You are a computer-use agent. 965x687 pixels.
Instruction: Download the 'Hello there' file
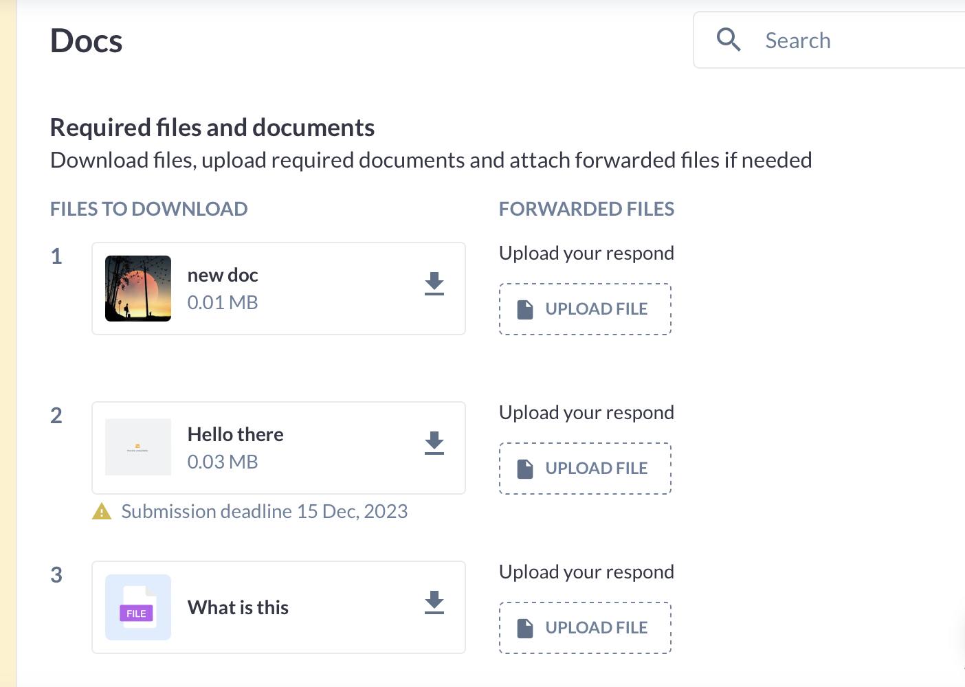434,443
